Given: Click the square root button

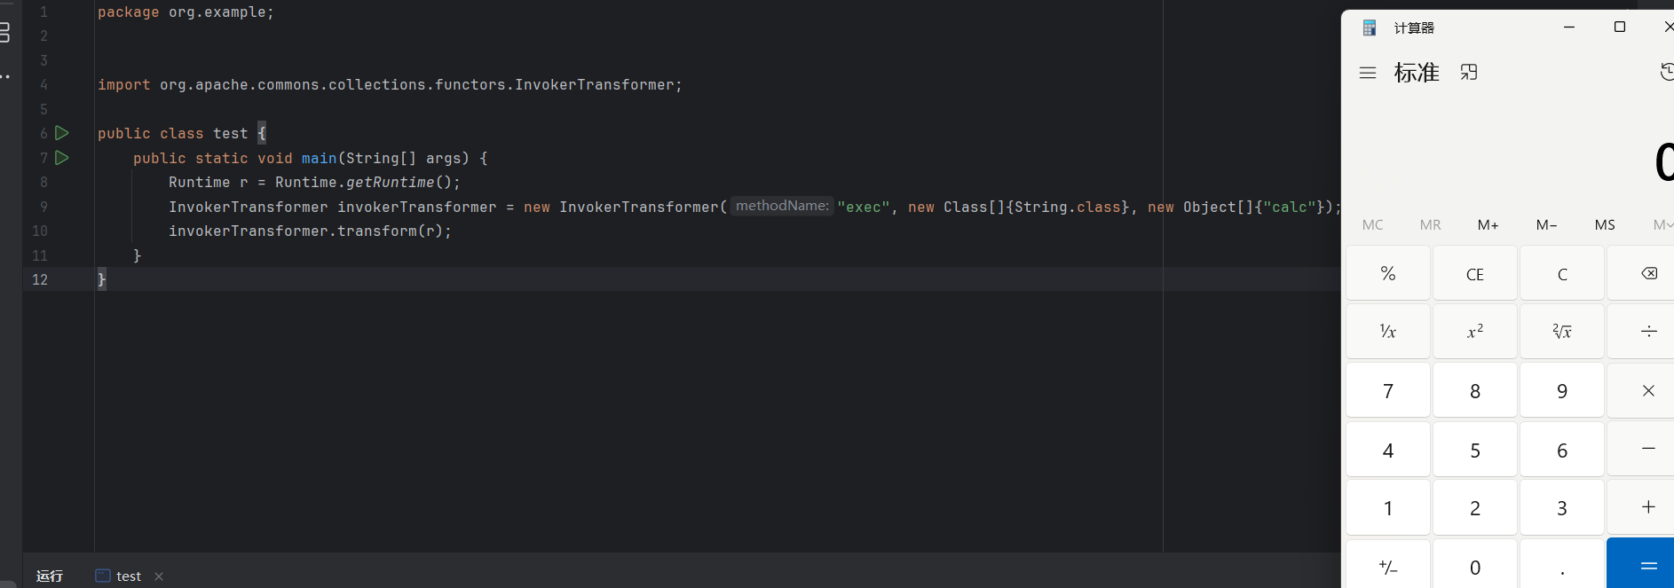Looking at the screenshot, I should [x=1561, y=332].
